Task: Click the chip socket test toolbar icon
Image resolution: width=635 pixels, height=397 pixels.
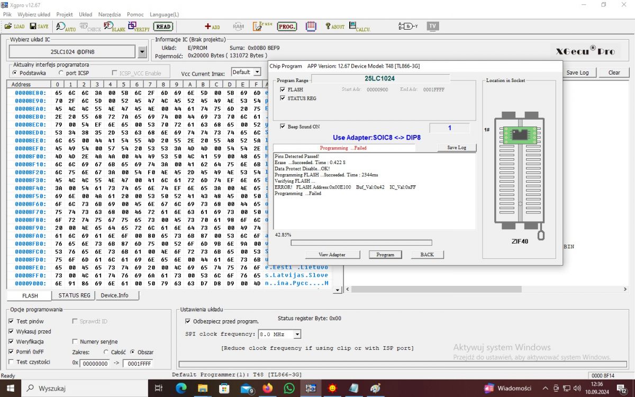Action: click(311, 26)
